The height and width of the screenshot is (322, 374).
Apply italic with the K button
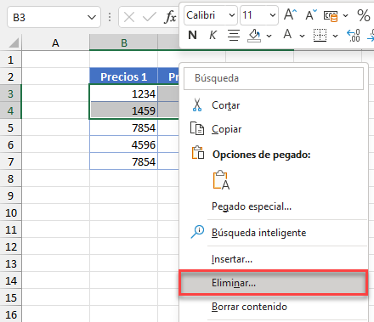point(212,36)
